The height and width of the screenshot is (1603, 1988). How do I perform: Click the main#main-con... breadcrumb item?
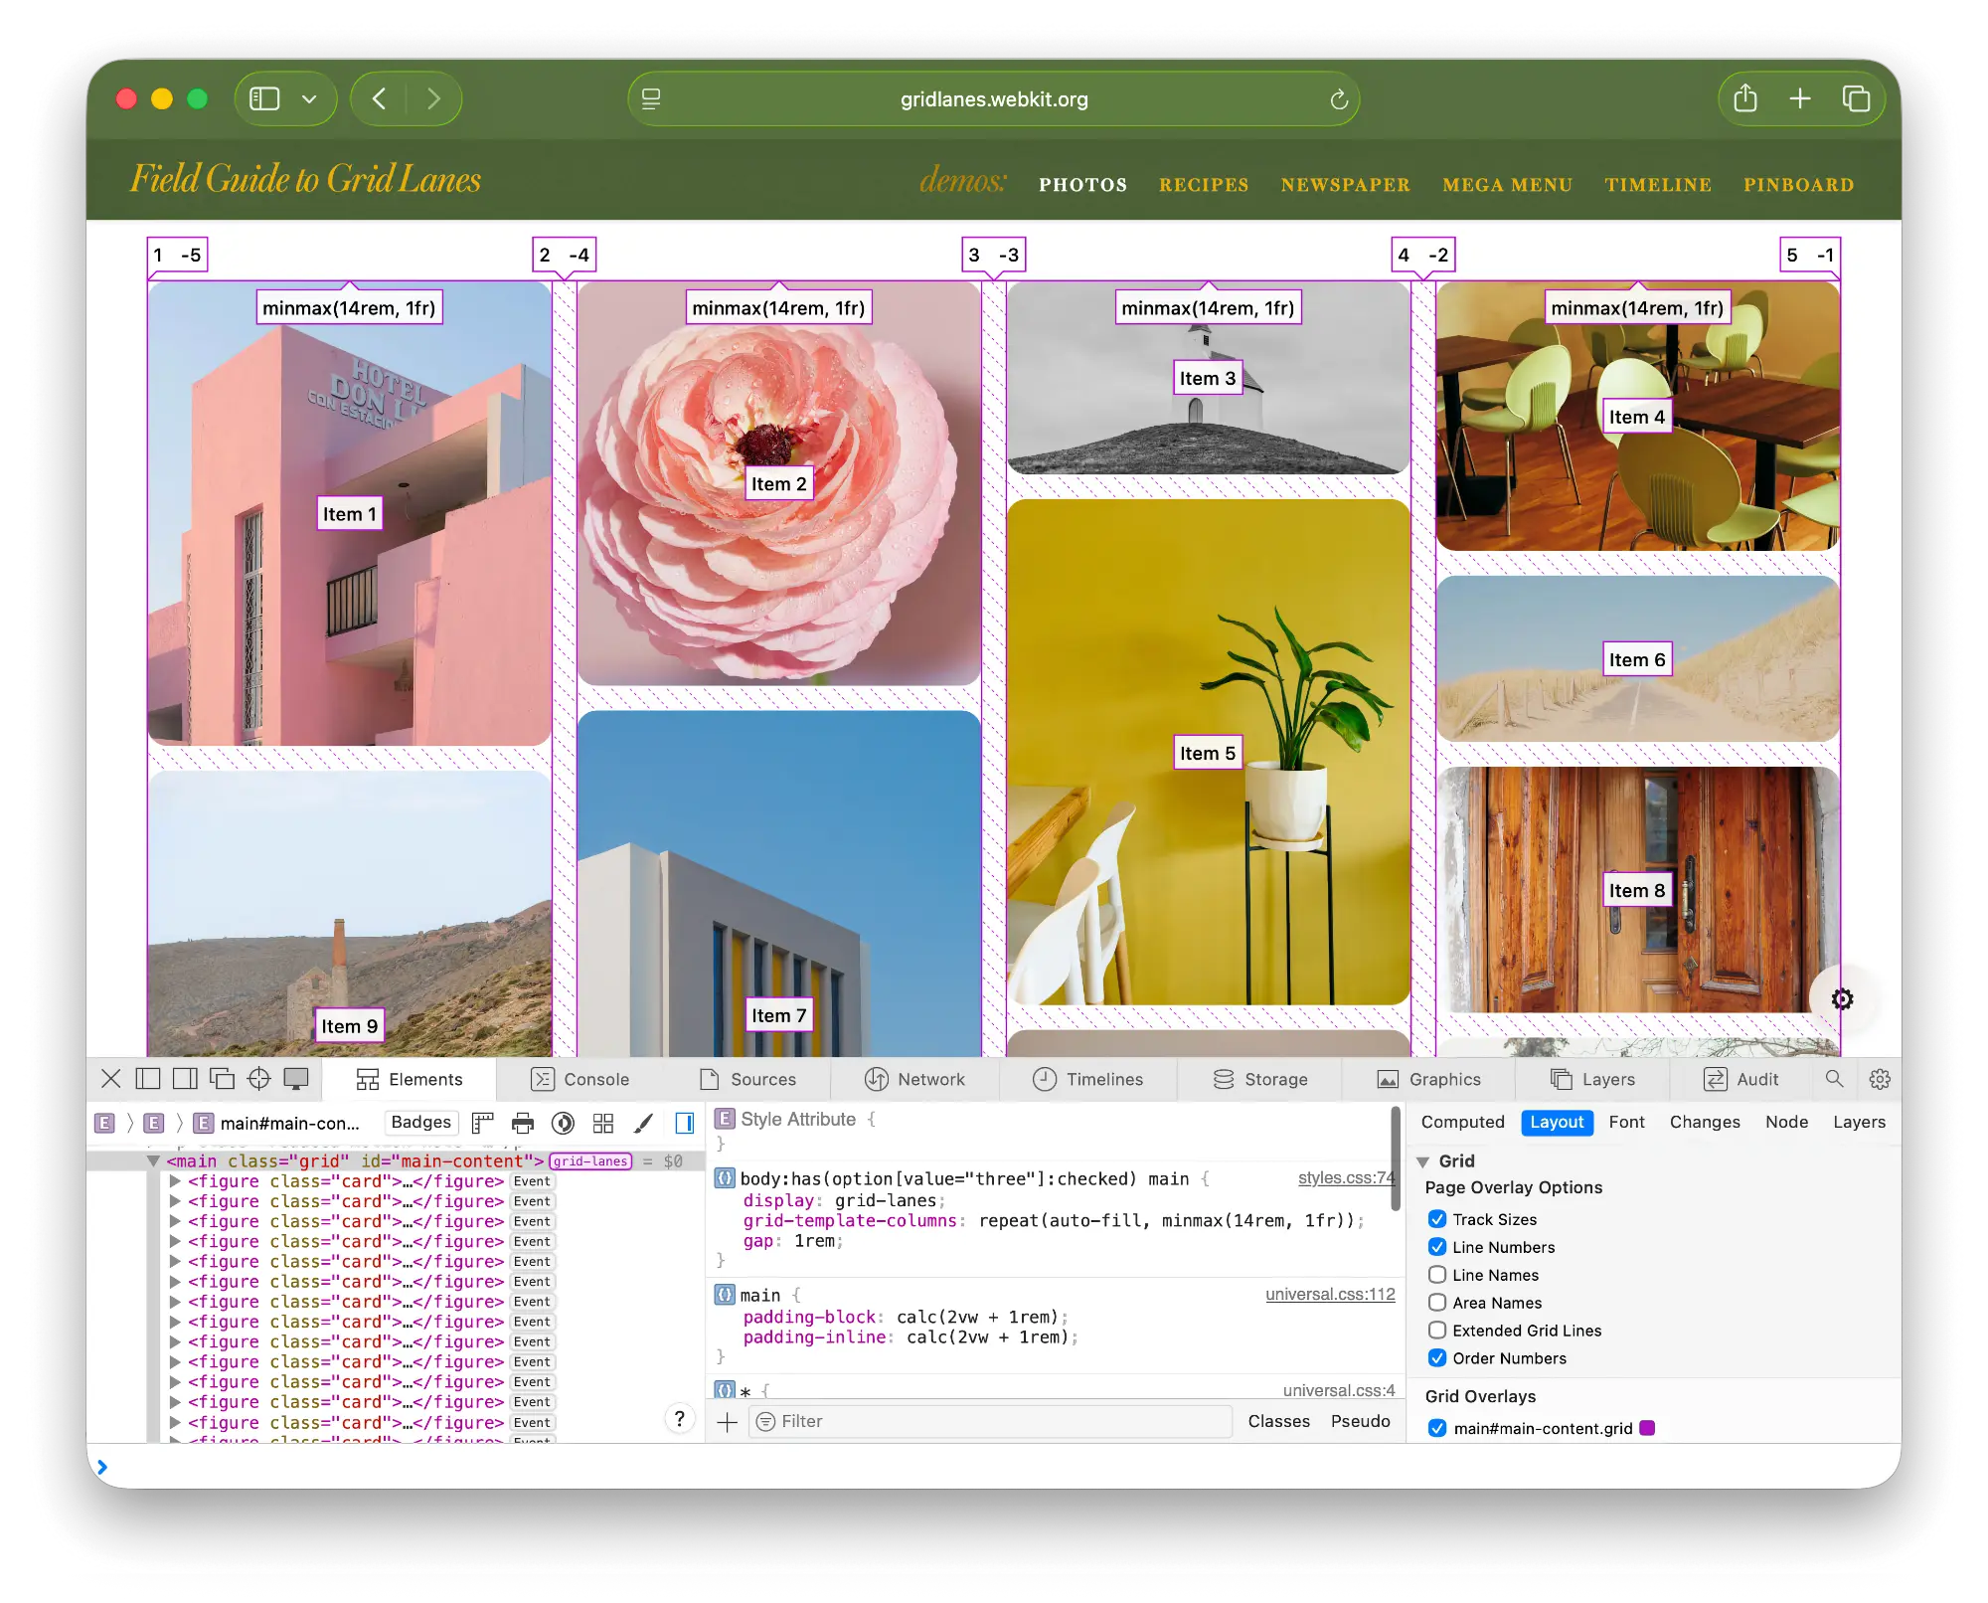277,1123
